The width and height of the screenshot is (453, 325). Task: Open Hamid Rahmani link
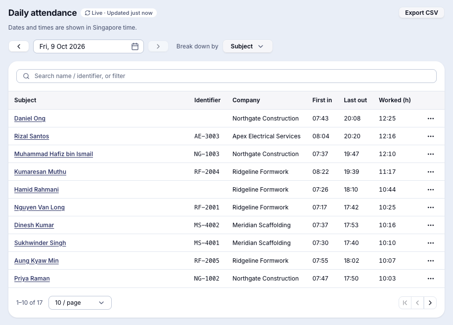click(37, 190)
